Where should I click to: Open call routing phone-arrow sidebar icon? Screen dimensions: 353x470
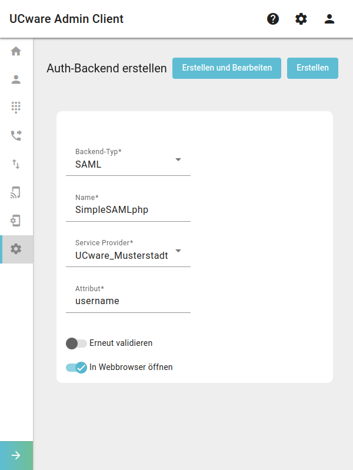click(16, 135)
